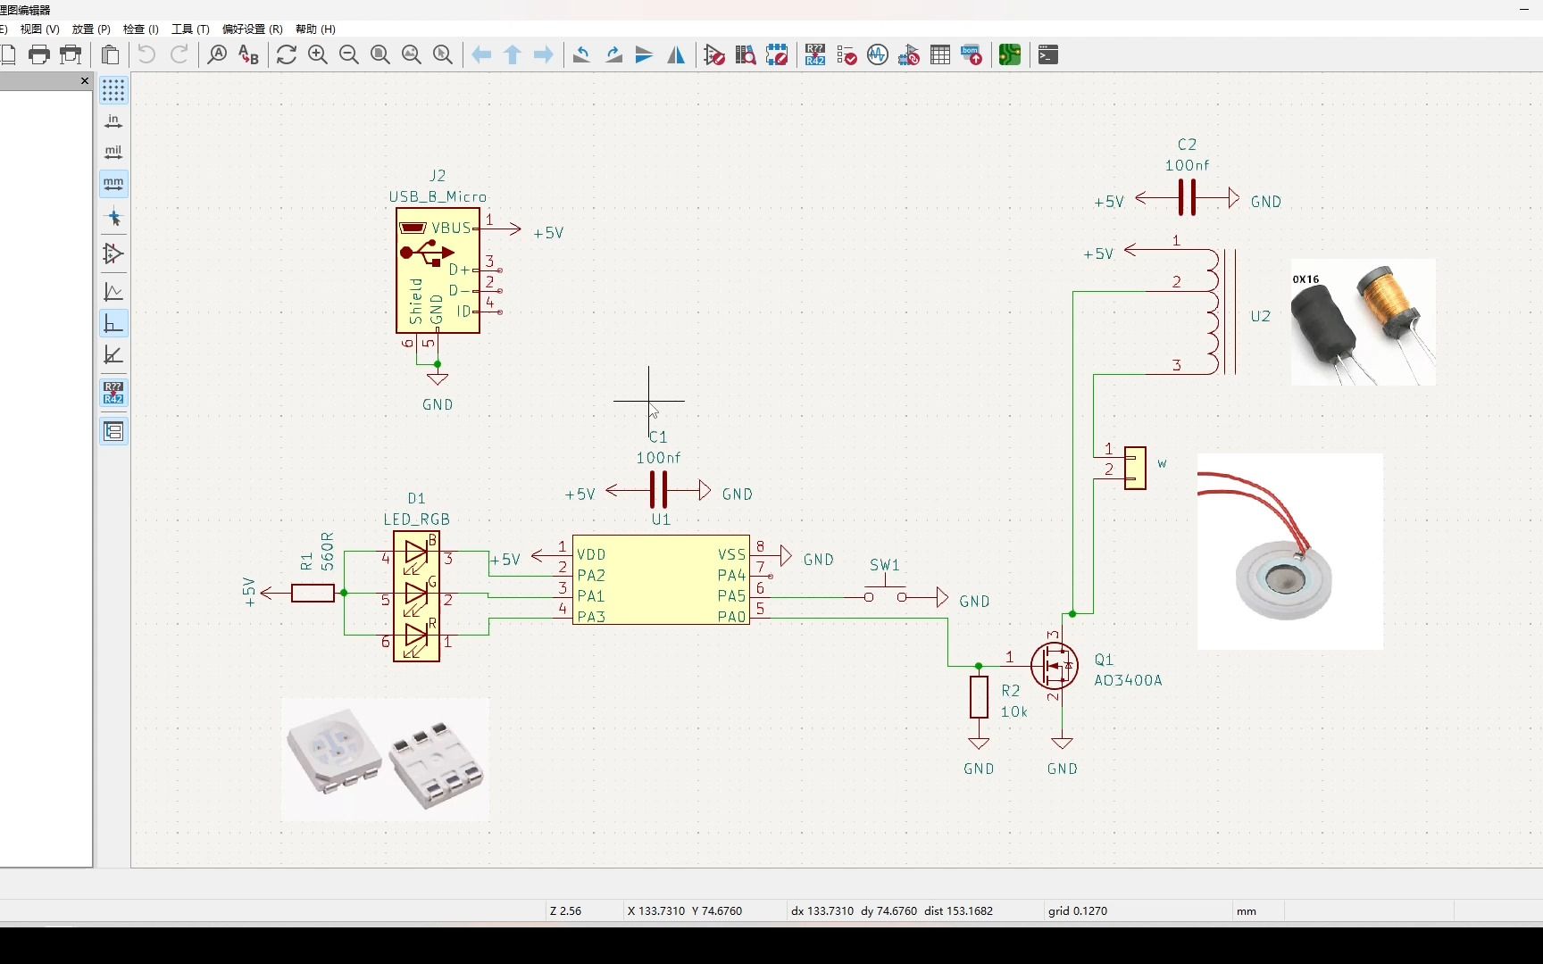Click the Plot icon in the toolbar

71,55
